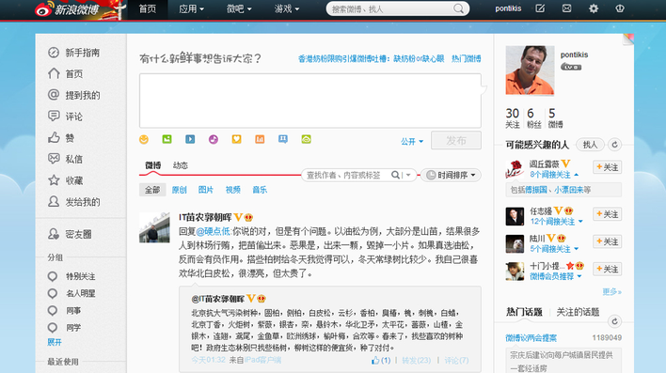666x373 pixels.
Task: Open the compose new weibo icon
Action: pyautogui.click(x=540, y=8)
